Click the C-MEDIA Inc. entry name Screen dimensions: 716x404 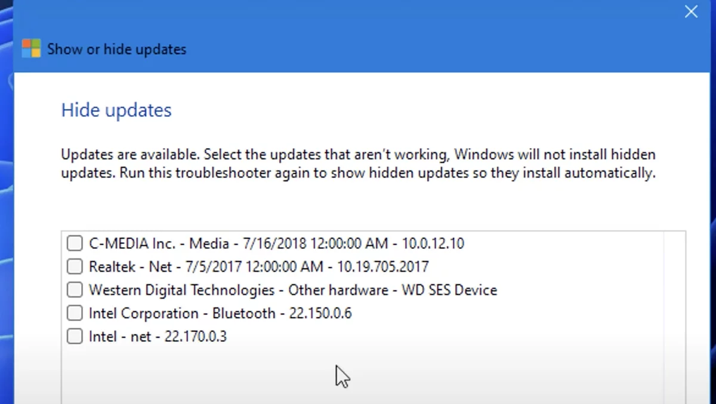132,243
